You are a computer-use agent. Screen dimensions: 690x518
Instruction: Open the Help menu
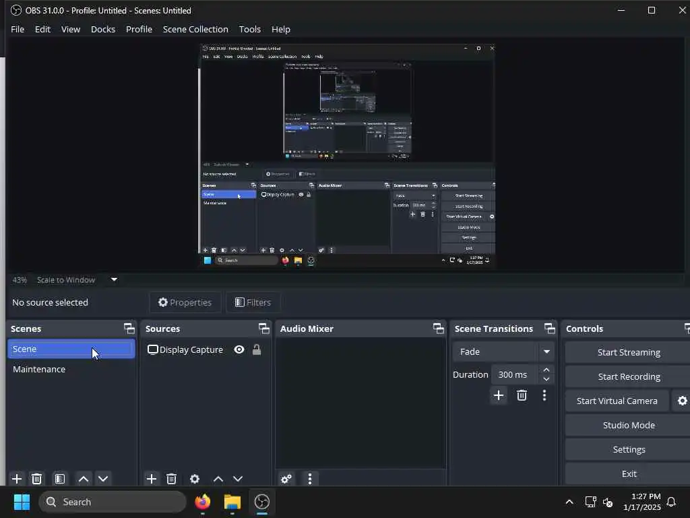[281, 29]
